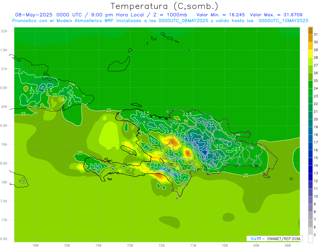Click the 'Z = 1000mb' level text
Screen dimensions: 323x249
[170, 15]
